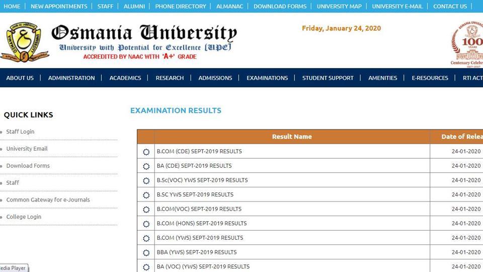
Task: Open the ADMISSIONS menu
Action: (x=215, y=78)
